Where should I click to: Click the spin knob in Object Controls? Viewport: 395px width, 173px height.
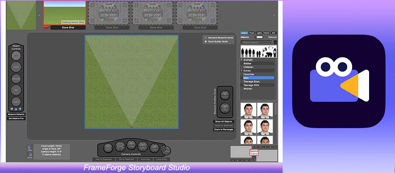pos(16,56)
